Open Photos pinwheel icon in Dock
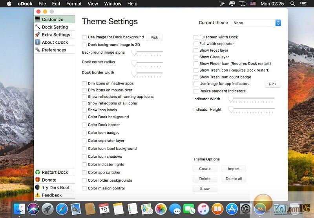Screen dimensions: 314x218 point(161,209)
